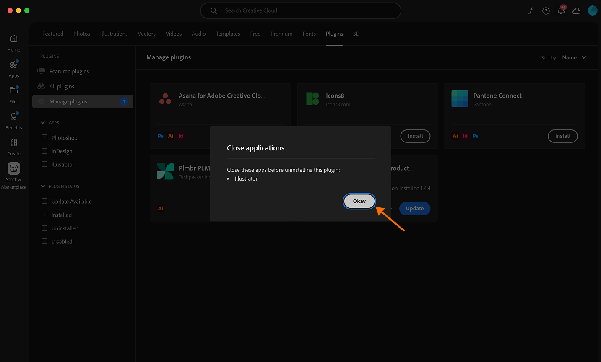Enable the Update Available filter
The width and height of the screenshot is (601, 362).
point(44,201)
